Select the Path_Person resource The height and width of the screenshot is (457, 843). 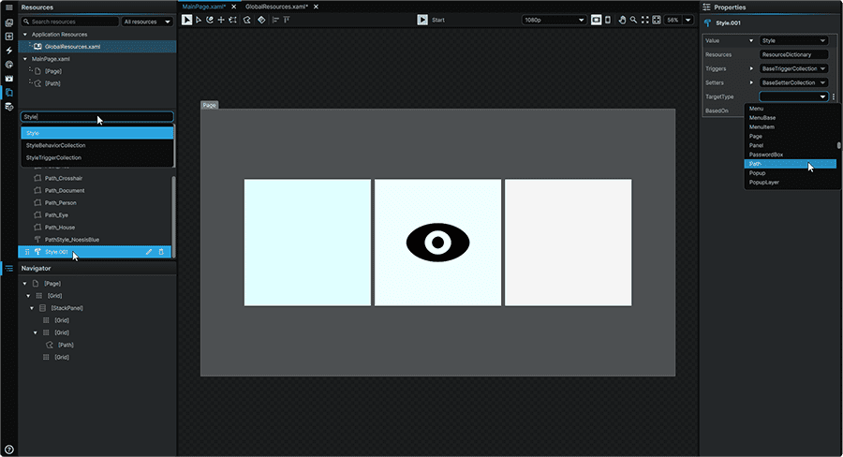click(60, 203)
